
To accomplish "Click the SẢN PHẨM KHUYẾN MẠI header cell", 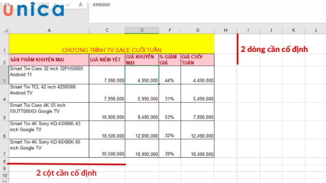I will [49, 59].
